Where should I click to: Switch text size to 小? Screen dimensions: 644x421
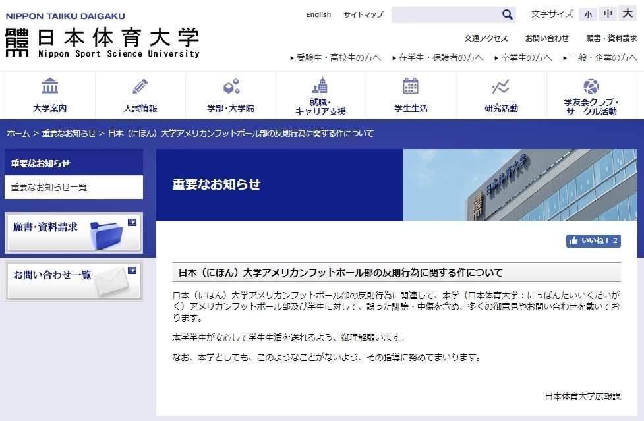coord(587,14)
